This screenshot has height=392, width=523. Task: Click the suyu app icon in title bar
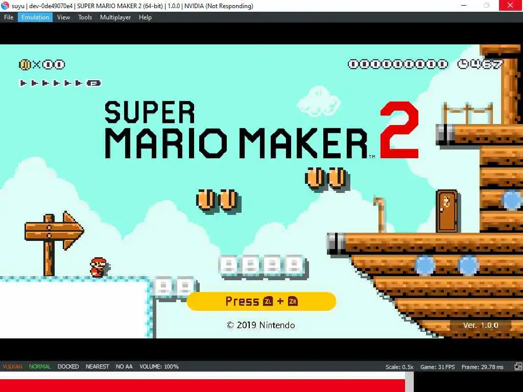pos(5,6)
